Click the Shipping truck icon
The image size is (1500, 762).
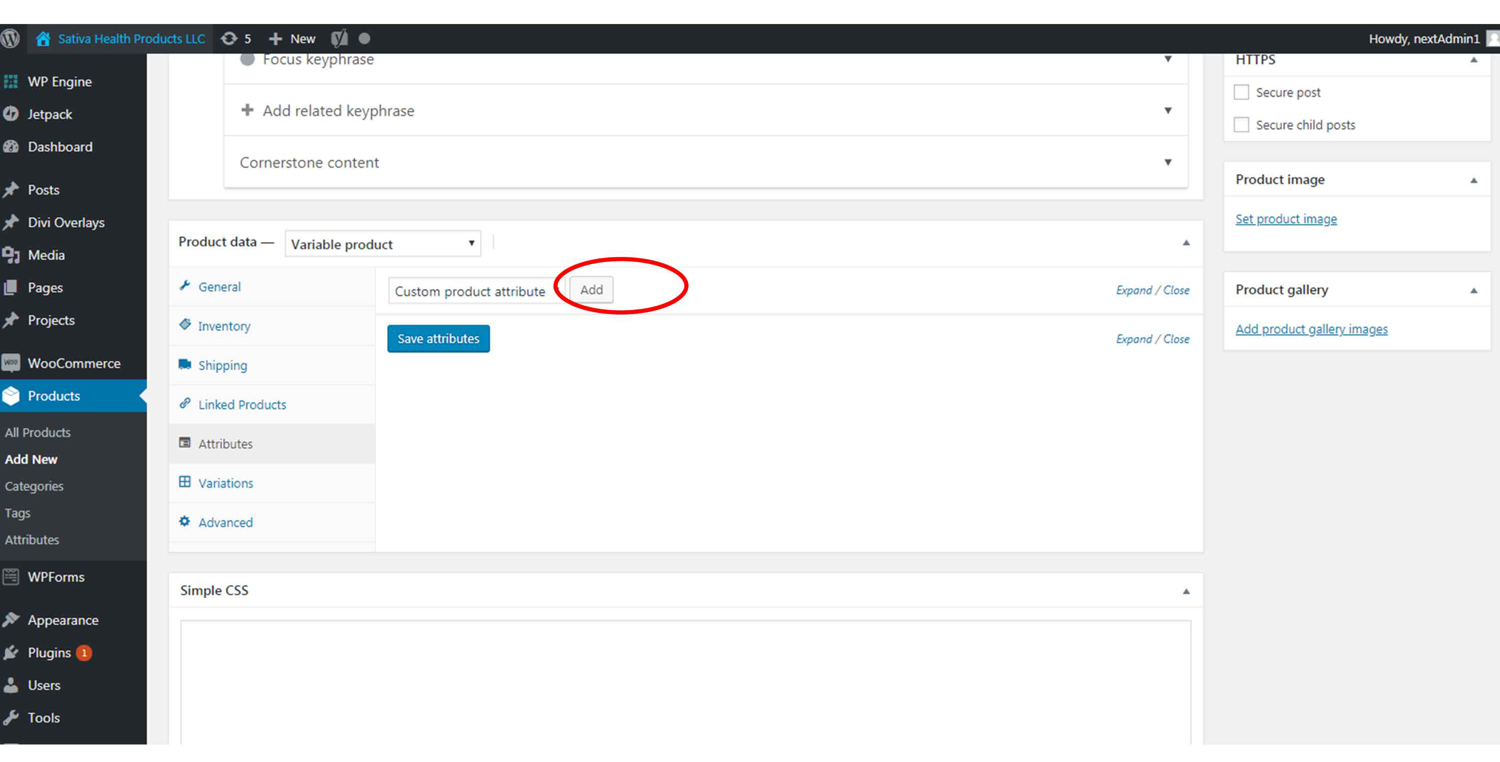point(184,364)
